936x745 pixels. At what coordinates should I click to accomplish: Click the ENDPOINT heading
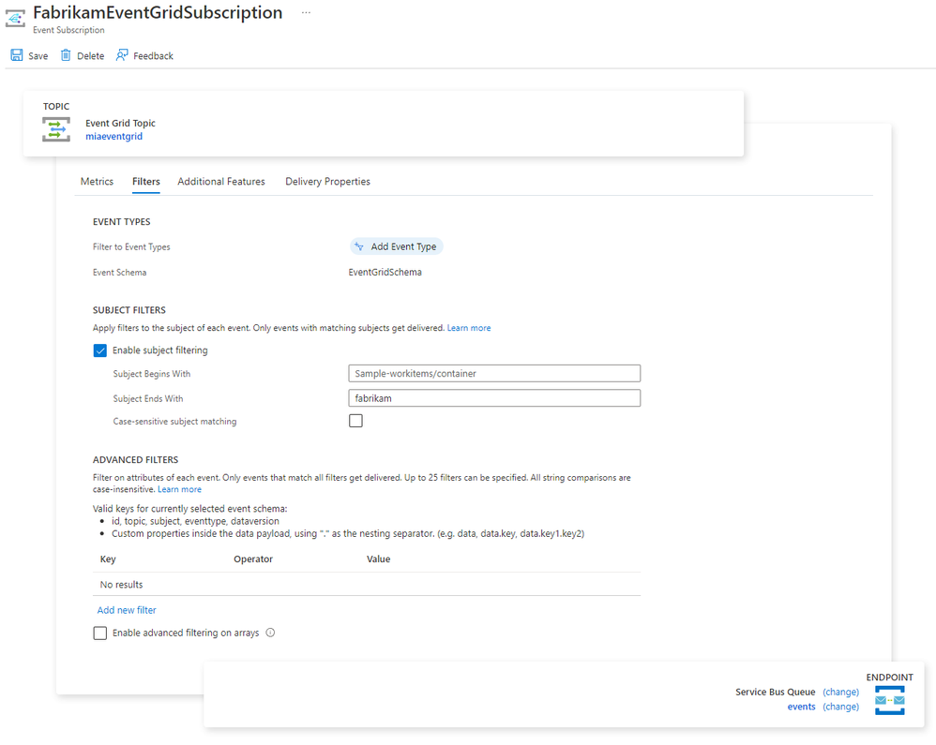[x=889, y=678]
